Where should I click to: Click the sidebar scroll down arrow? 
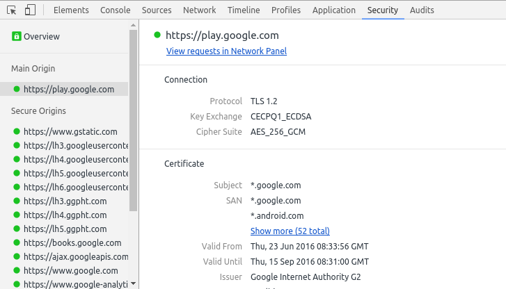point(133,283)
